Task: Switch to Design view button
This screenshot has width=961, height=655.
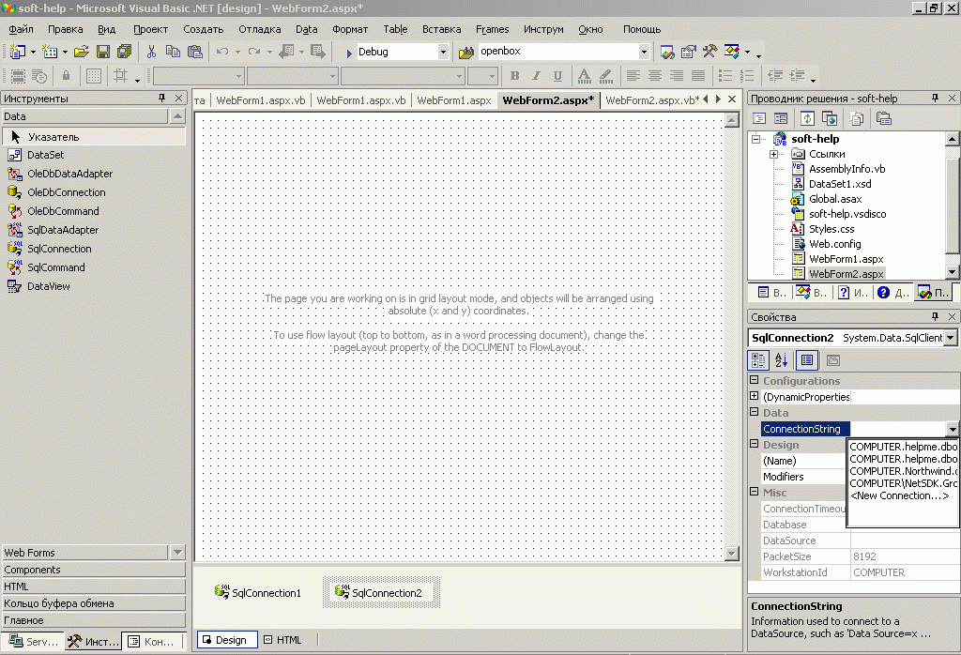Action: point(226,640)
